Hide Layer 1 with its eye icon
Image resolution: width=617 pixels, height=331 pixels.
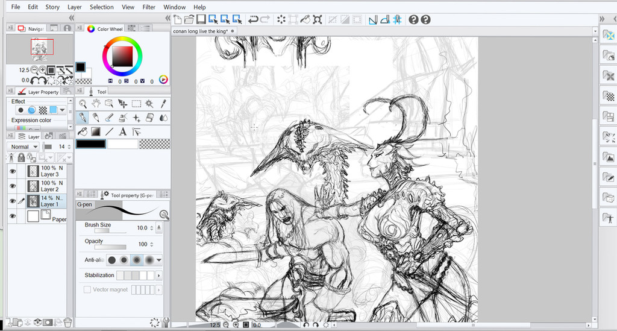point(13,201)
